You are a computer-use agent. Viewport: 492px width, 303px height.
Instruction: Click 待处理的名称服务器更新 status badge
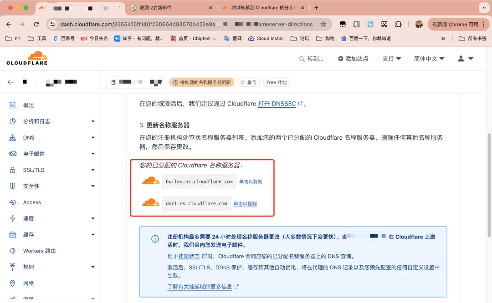pos(202,82)
